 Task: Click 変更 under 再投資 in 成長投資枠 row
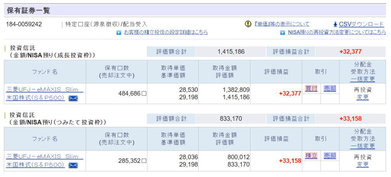(x=362, y=97)
